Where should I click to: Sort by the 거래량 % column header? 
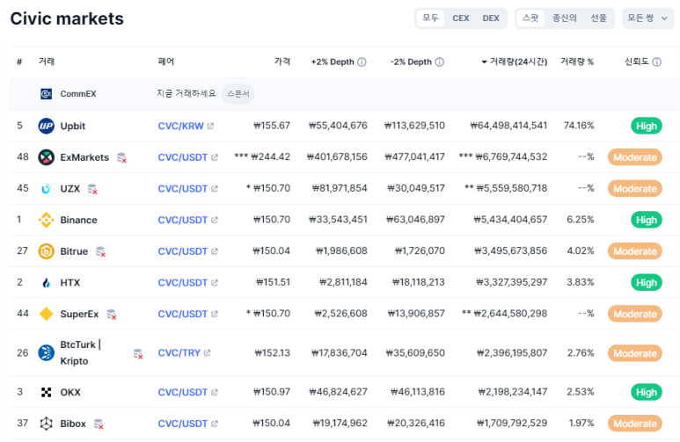coord(577,62)
